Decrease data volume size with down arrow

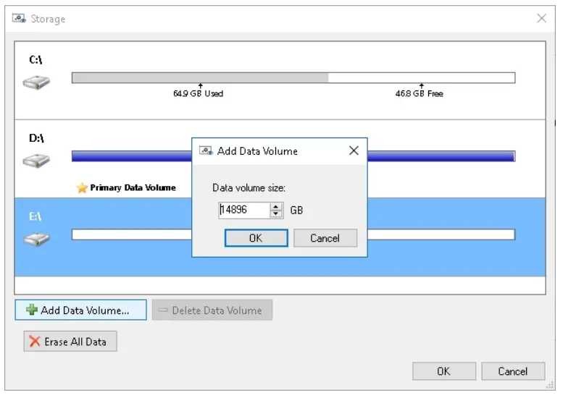pos(276,214)
